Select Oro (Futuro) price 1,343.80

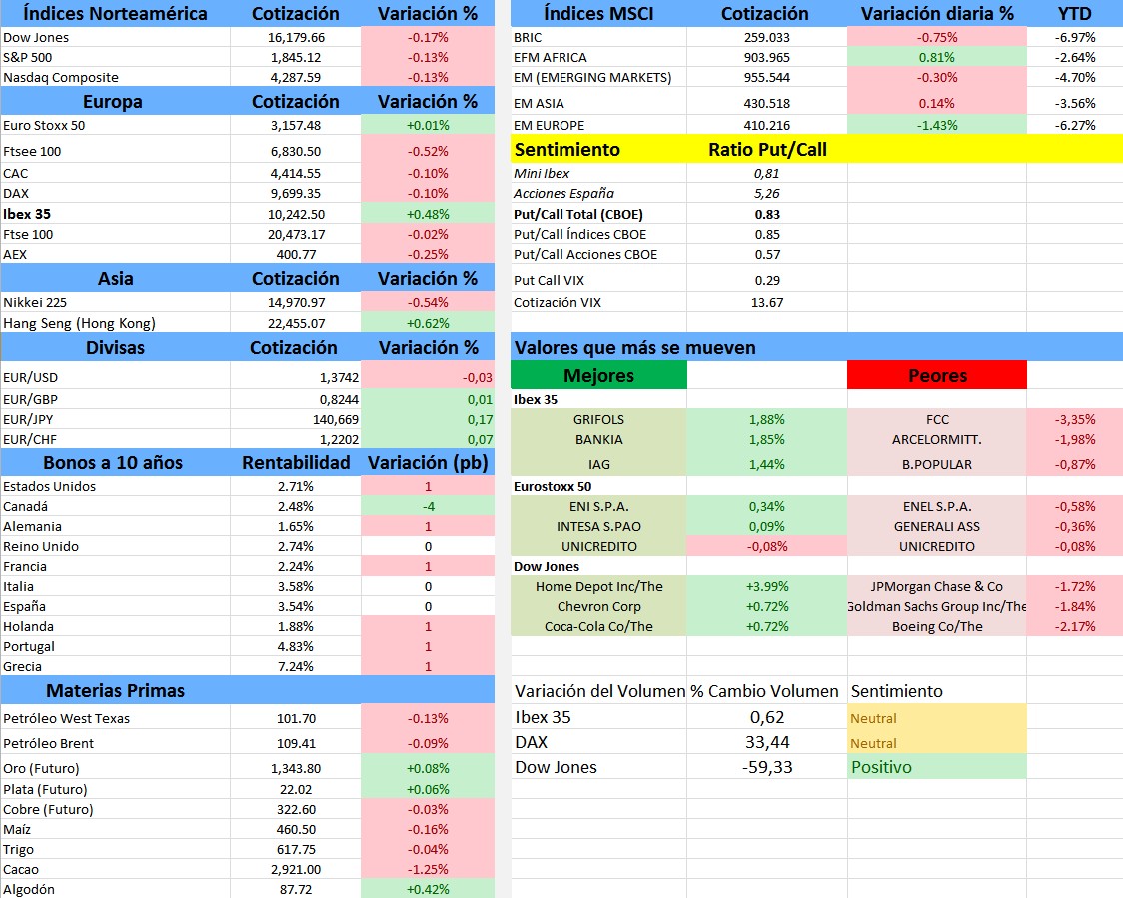point(296,768)
